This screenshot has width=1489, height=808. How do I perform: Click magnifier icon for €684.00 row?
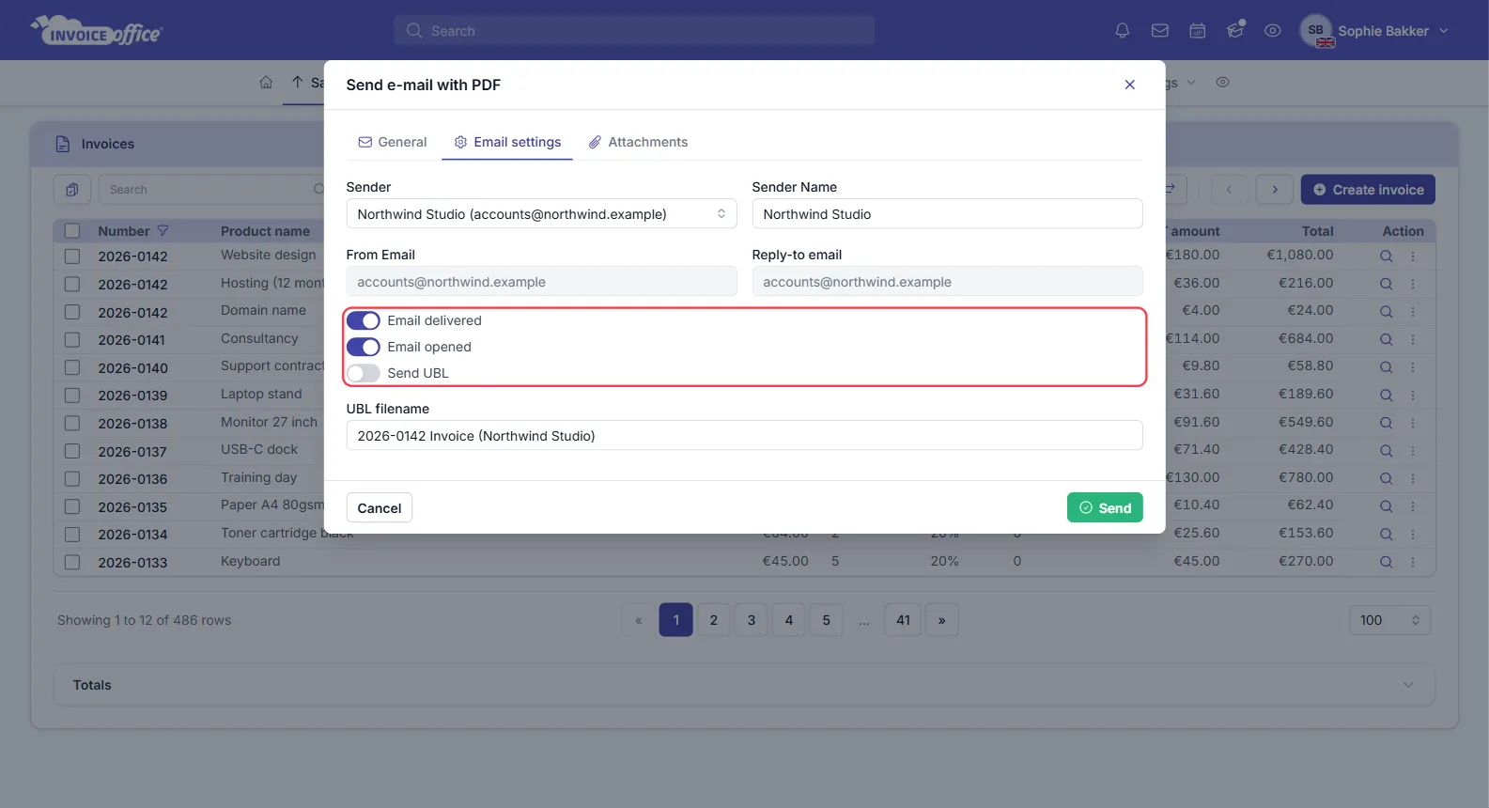point(1386,339)
